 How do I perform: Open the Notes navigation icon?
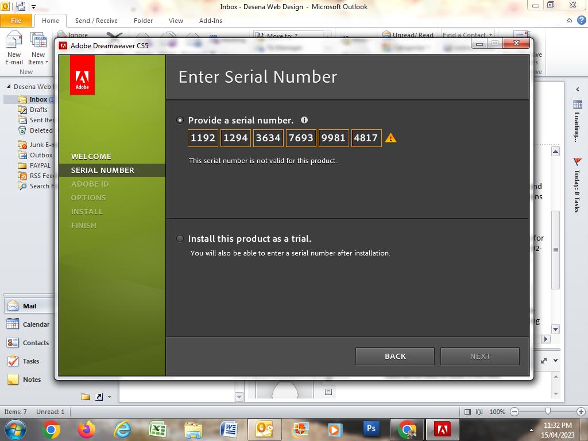(13, 380)
